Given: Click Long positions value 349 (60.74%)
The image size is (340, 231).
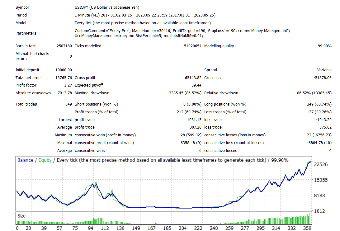Looking at the screenshot, I should point(319,104).
